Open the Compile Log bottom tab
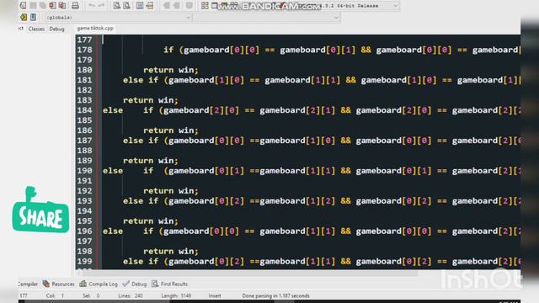This screenshot has width=539, height=303. click(99, 284)
